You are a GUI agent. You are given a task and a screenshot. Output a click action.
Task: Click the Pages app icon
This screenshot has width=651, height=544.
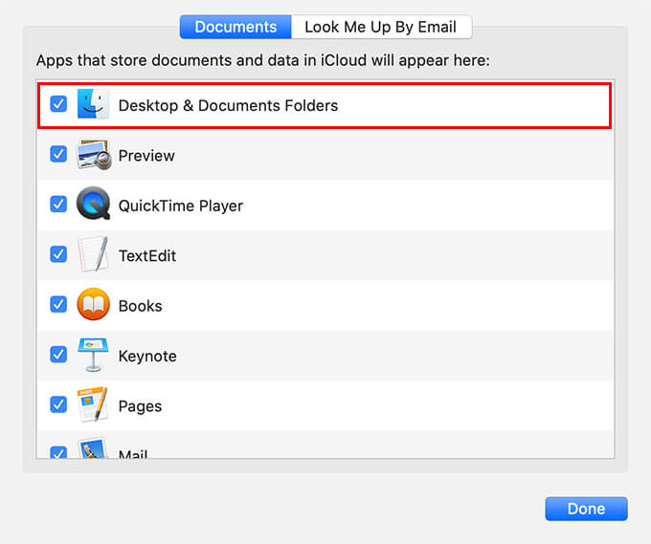point(93,404)
